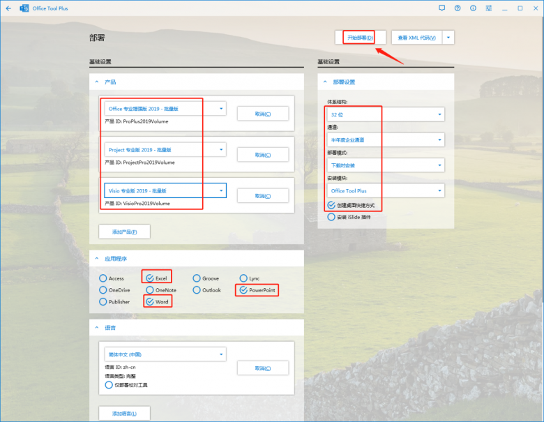
Task: Toggle the OneDrive application checkbox
Action: point(103,290)
